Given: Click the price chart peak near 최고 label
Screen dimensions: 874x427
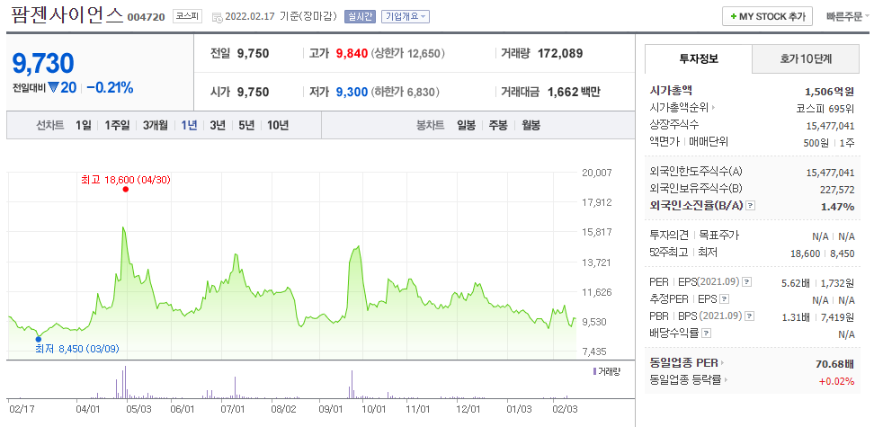Looking at the screenshot, I should (123, 227).
